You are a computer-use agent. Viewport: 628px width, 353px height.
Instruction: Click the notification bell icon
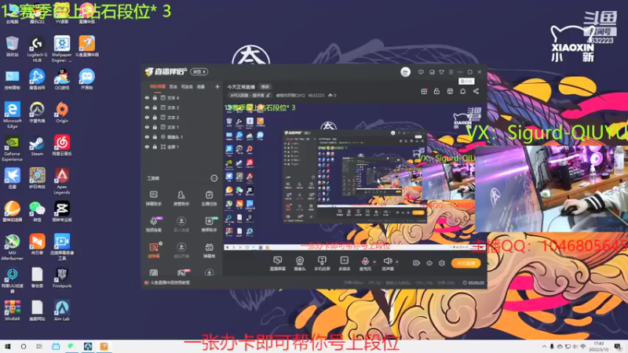pyautogui.click(x=462, y=91)
